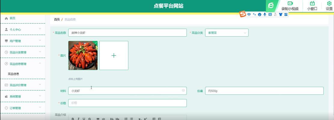Click the uploaded crayfish image thumbnail
The height and width of the screenshot is (120, 334).
(x=83, y=55)
